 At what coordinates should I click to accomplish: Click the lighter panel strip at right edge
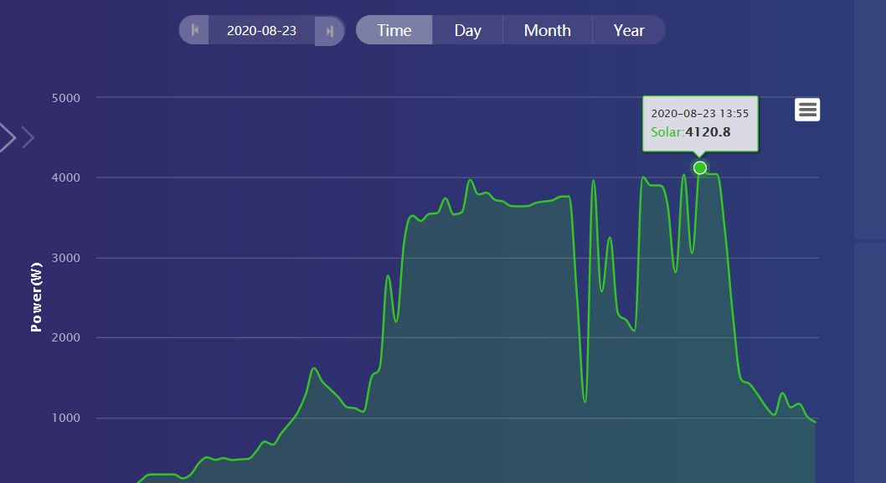coord(870,241)
